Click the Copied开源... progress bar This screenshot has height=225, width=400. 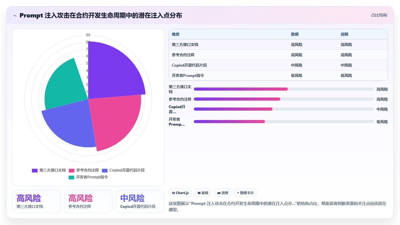click(284, 109)
